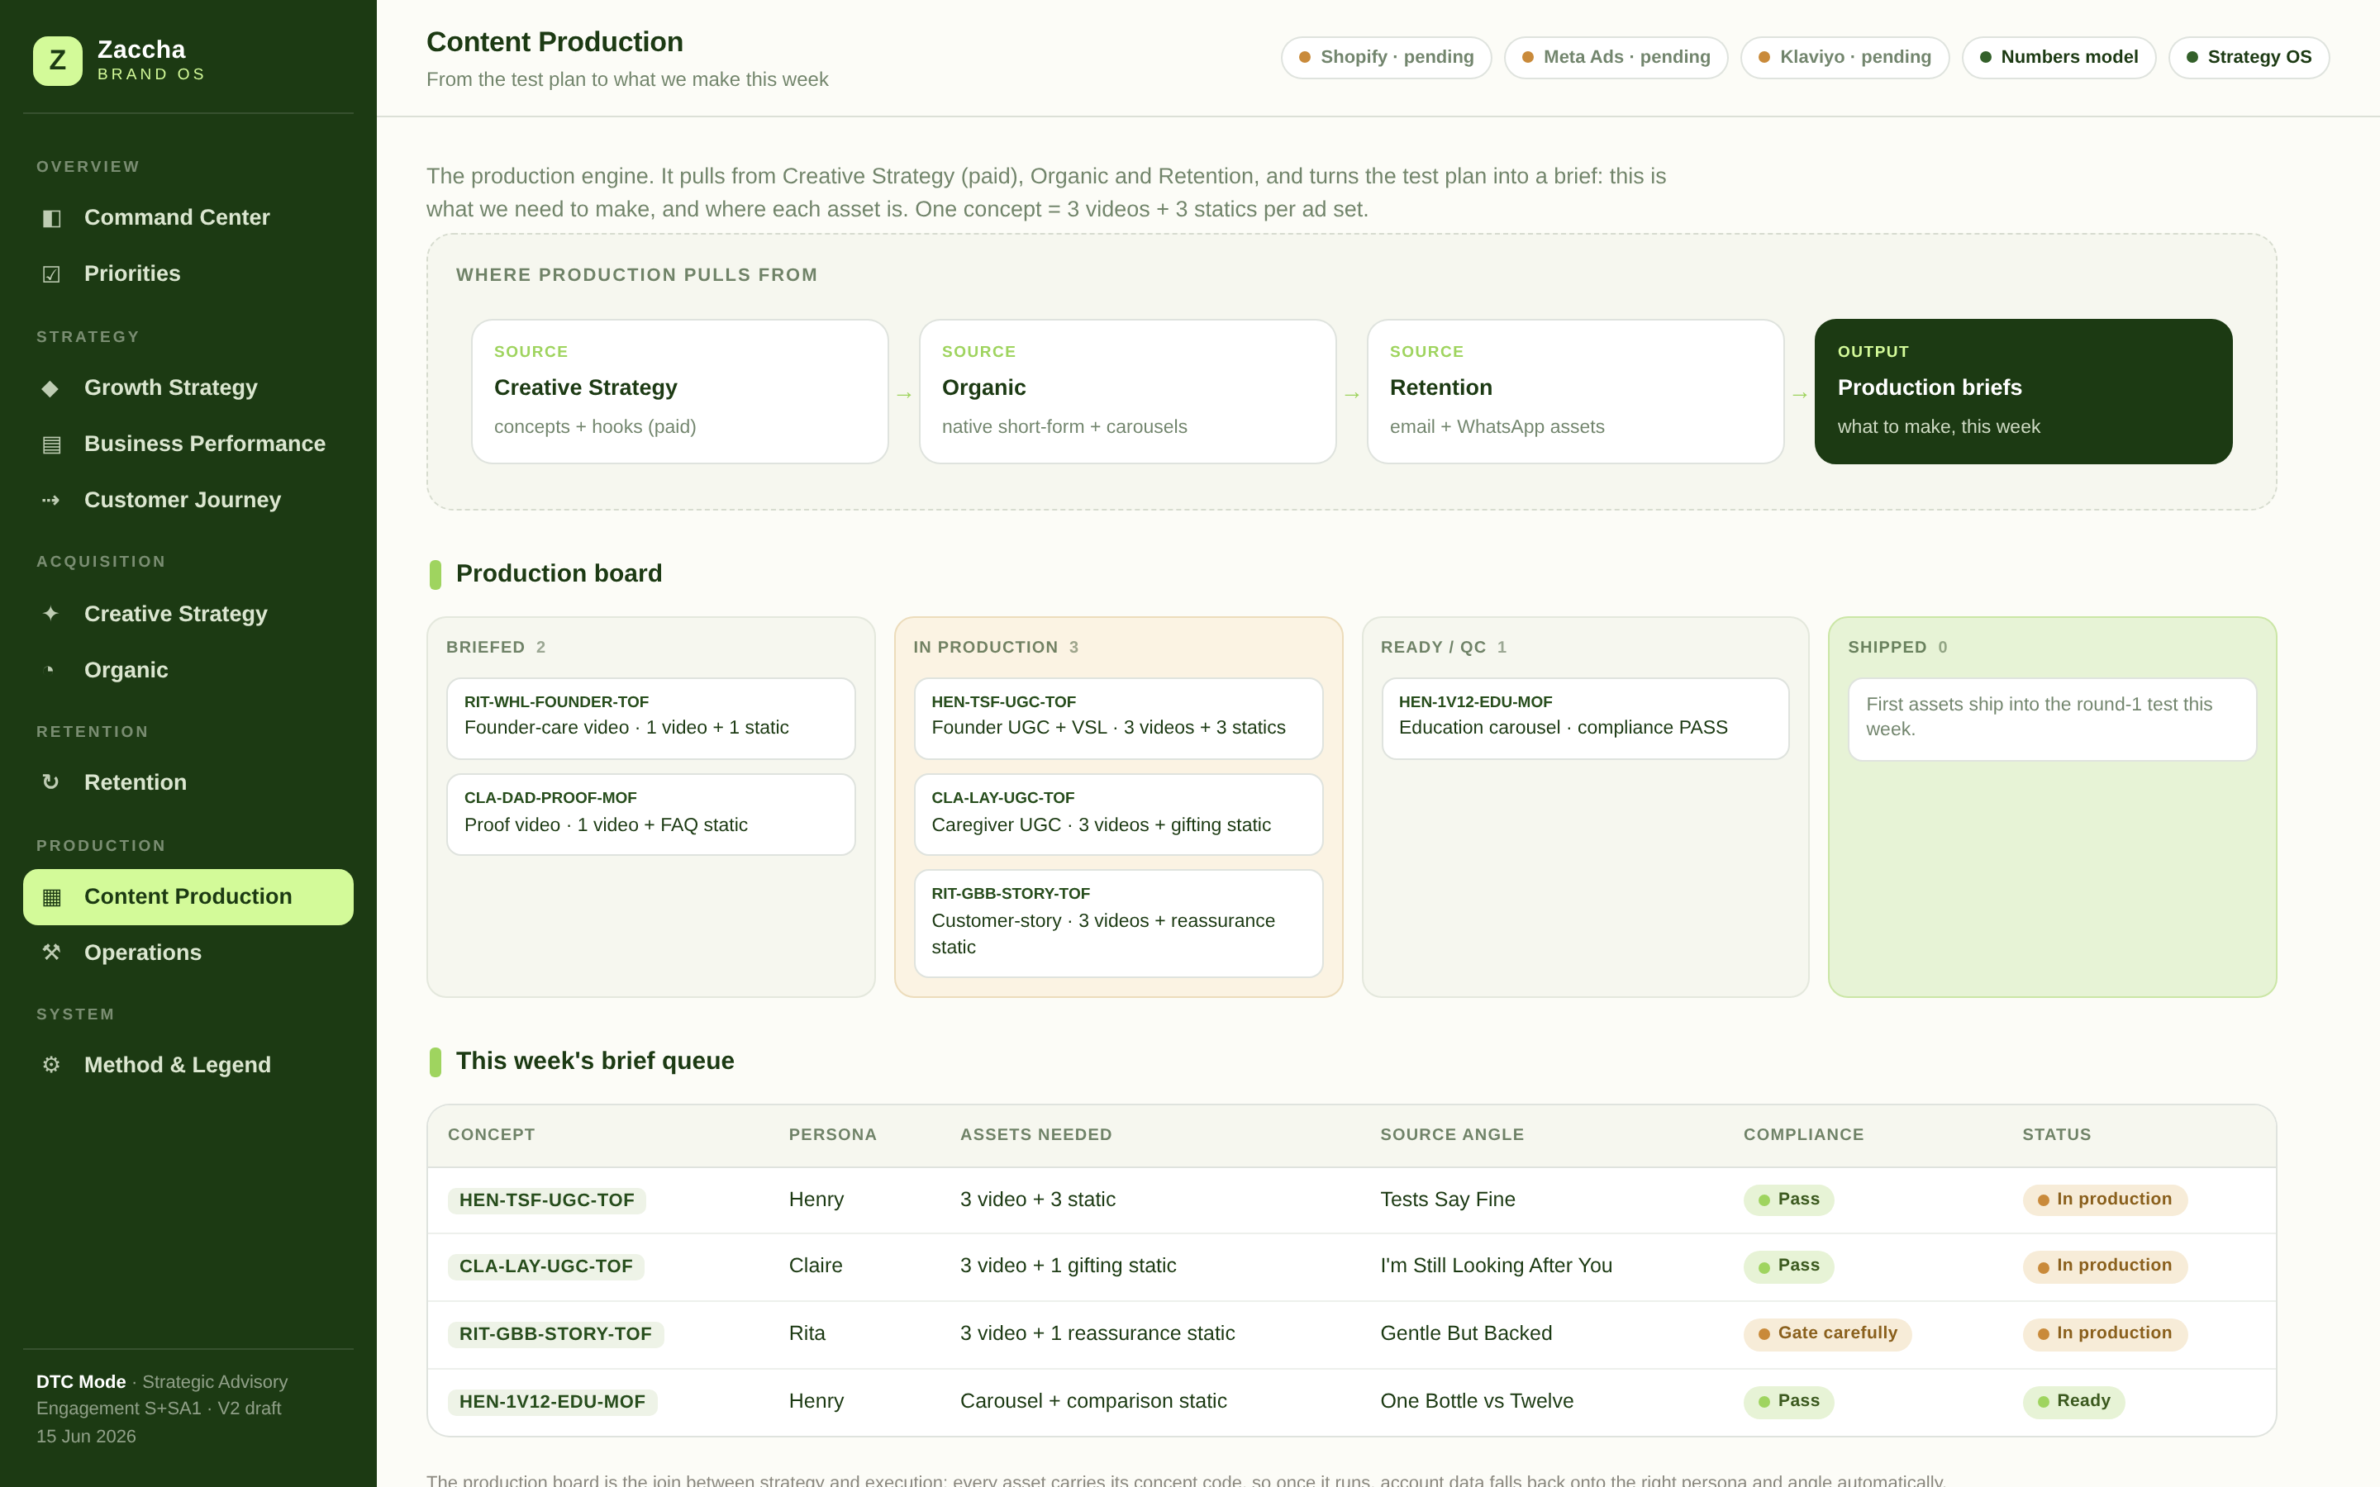Click CLA-LAY-UGC-TOF tag in brief queue
Screen dimensions: 2380x1487
coord(545,1266)
